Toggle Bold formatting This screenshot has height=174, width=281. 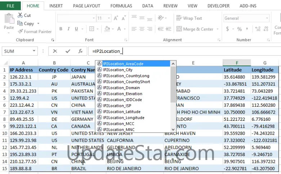61,29
